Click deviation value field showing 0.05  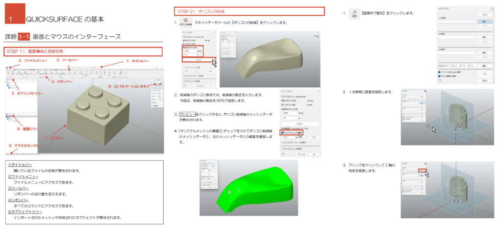(289, 137)
